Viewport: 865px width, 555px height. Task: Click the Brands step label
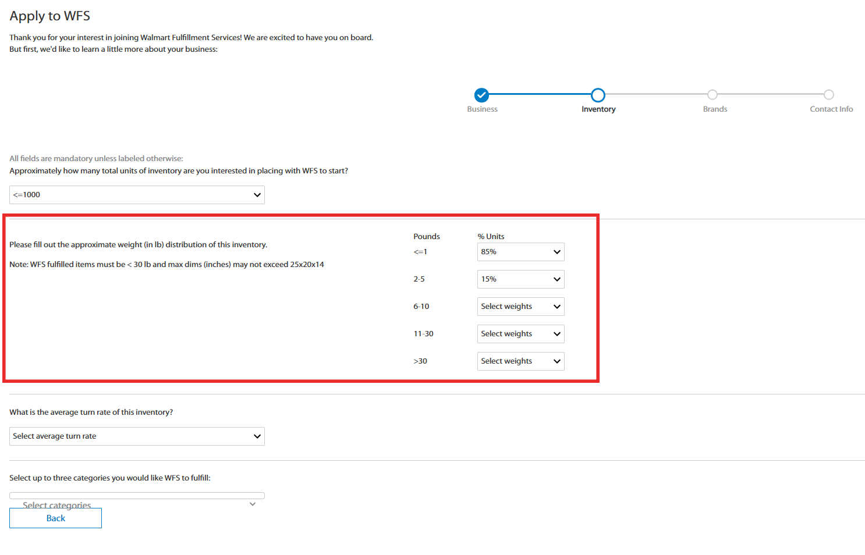tap(715, 109)
